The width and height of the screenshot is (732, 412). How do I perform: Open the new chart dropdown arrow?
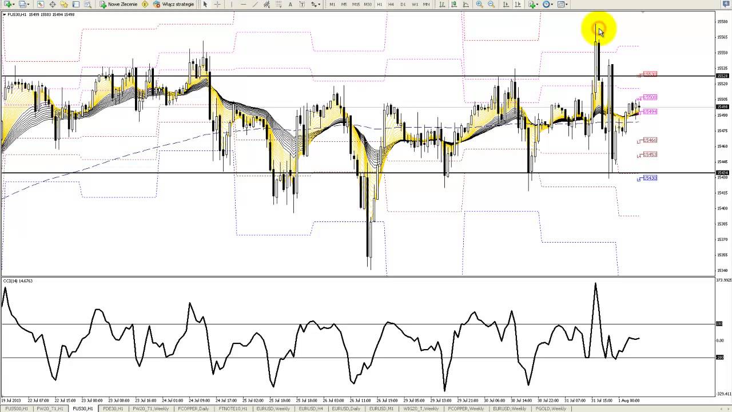tap(14, 4)
